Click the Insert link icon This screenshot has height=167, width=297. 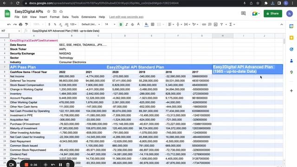pyautogui.click(x=204, y=25)
